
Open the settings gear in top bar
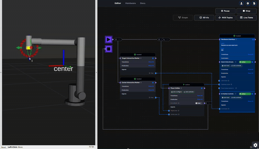pos(248,3)
